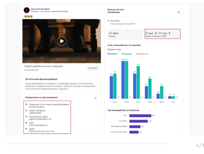Click the email icon next to Электронный адрес
This screenshot has width=204, height=154.
[x=26, y=116]
